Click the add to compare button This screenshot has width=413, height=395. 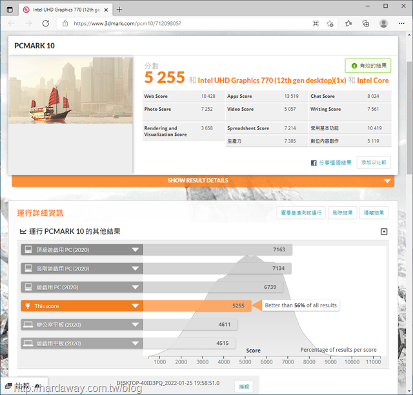click(374, 162)
